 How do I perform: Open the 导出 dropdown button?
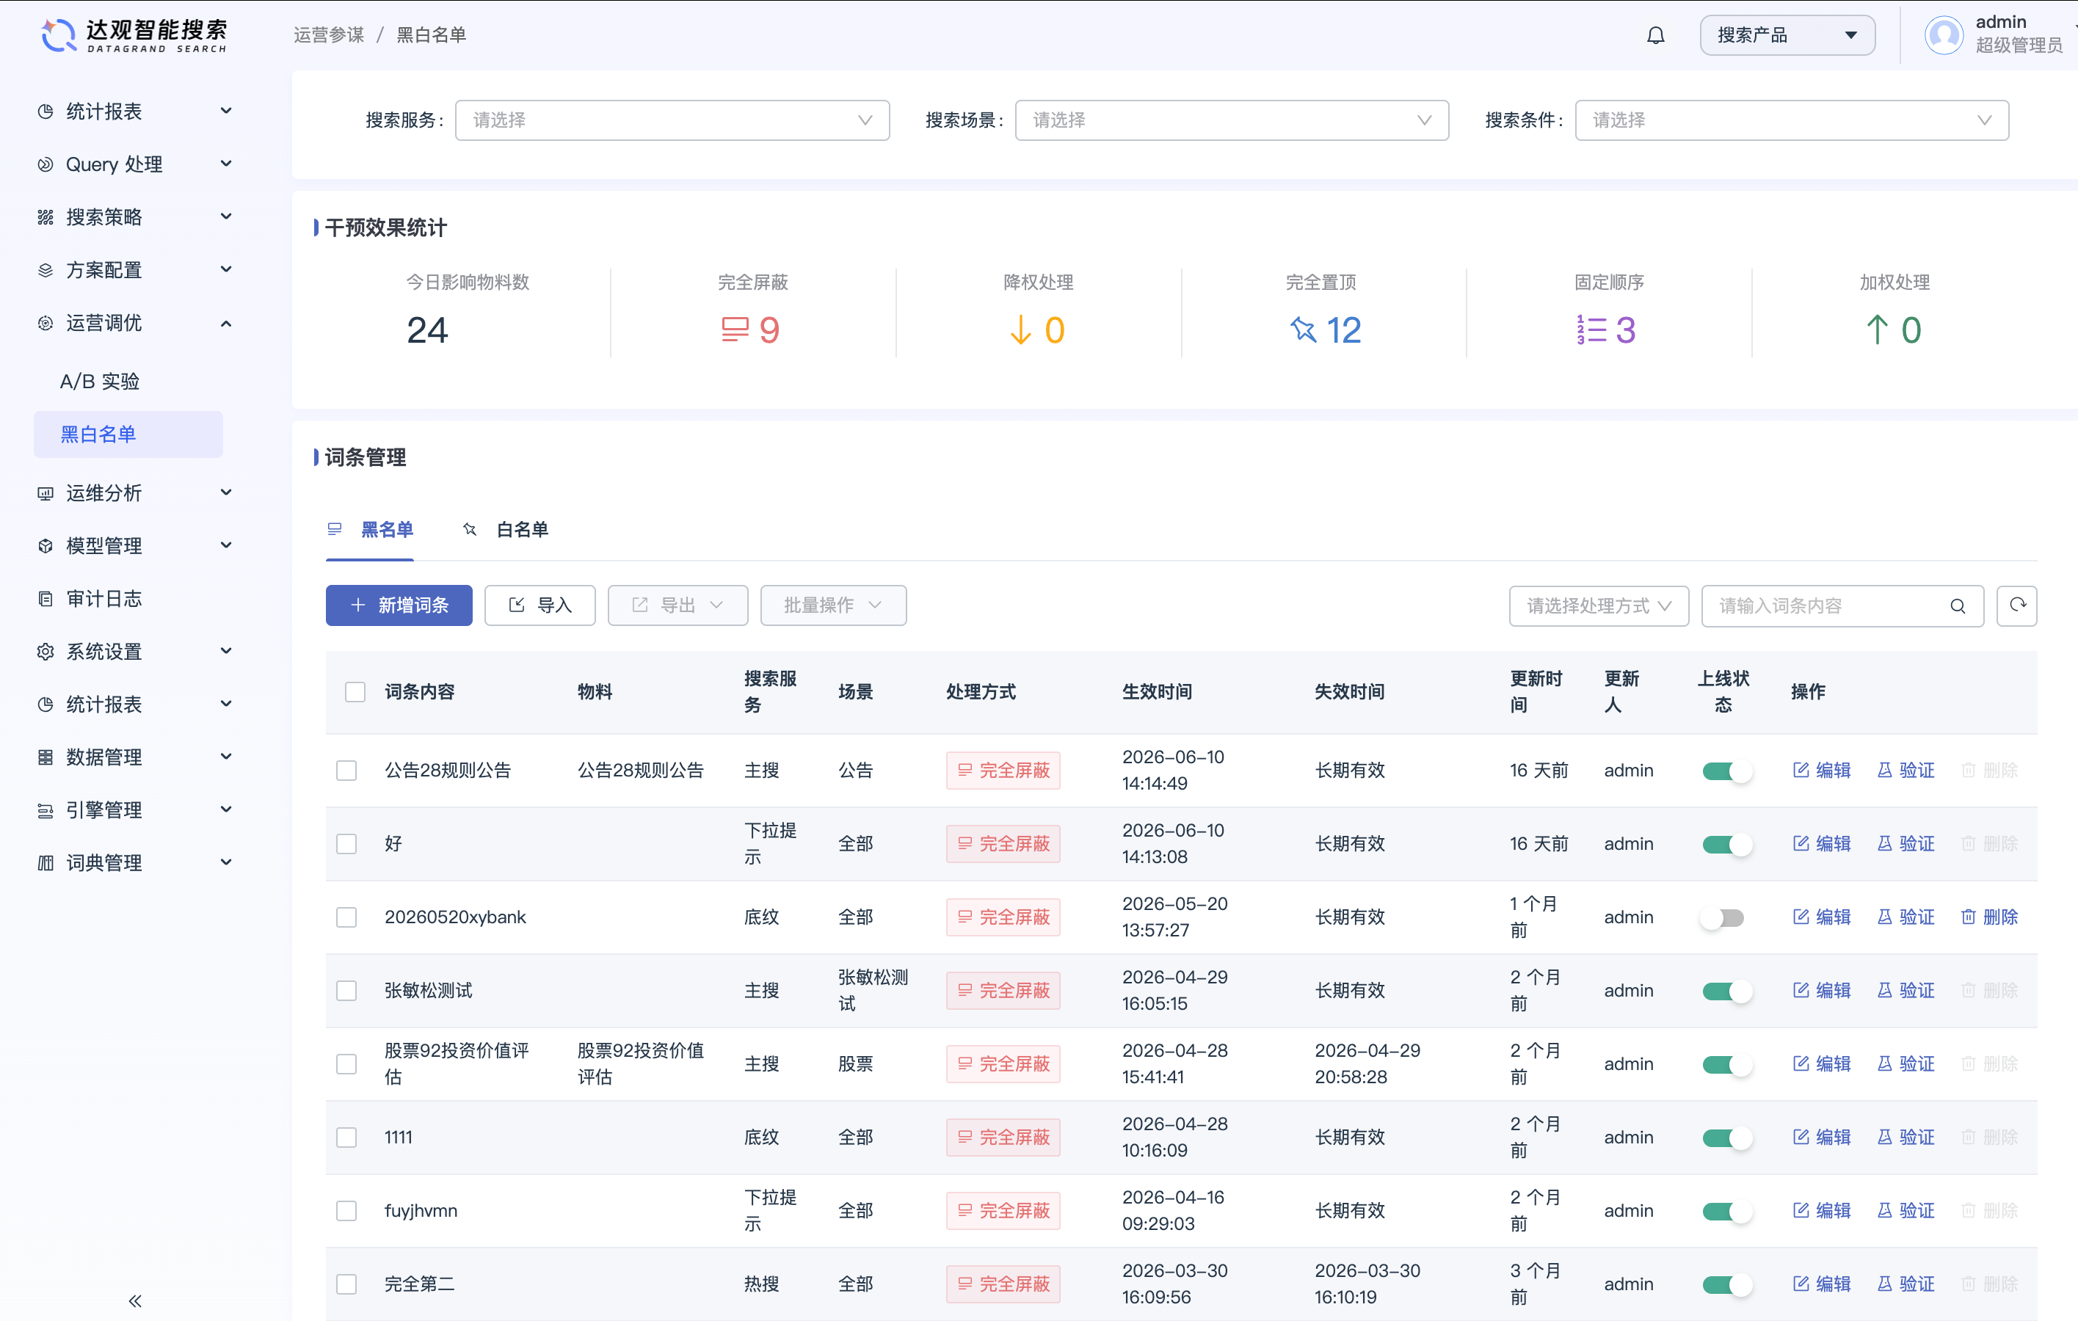(677, 605)
